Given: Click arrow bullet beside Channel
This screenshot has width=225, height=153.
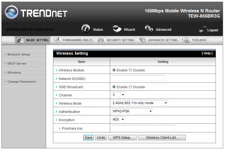Looking at the screenshot, I should pos(56,95).
